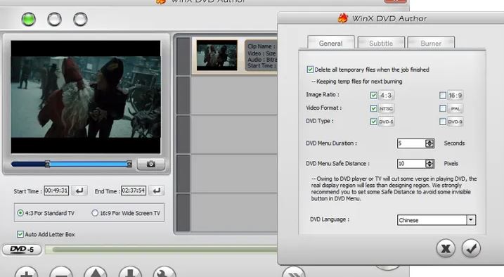Click the 'Seconds' unit label

[454, 143]
